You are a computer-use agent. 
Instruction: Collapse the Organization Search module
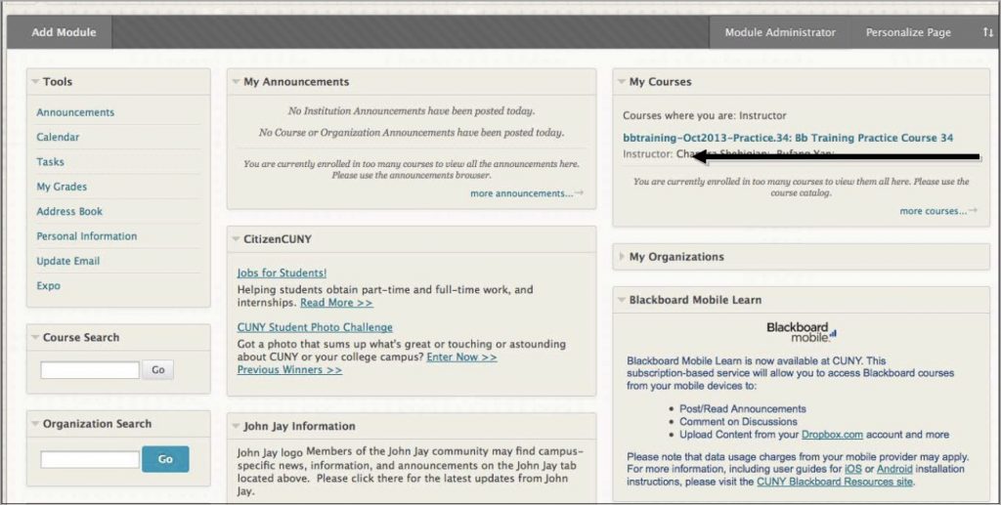(x=35, y=424)
